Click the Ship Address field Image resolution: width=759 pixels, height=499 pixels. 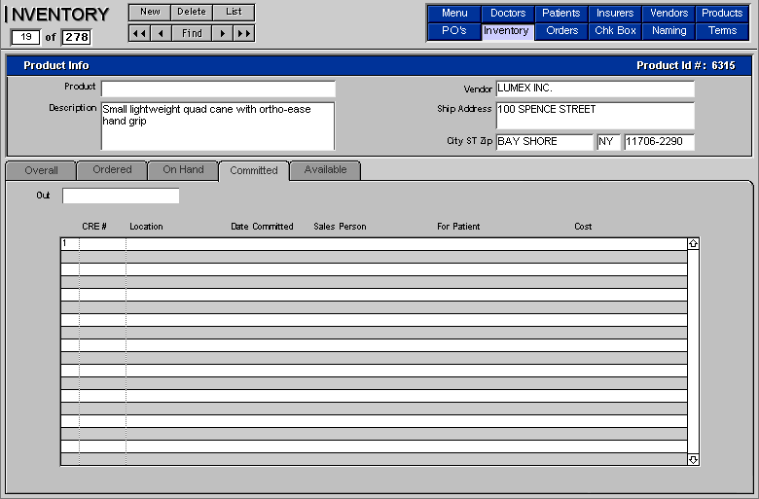click(595, 115)
